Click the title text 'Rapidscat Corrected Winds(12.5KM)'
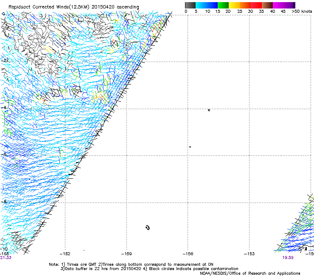This screenshot has height=276, width=314. tap(49, 7)
